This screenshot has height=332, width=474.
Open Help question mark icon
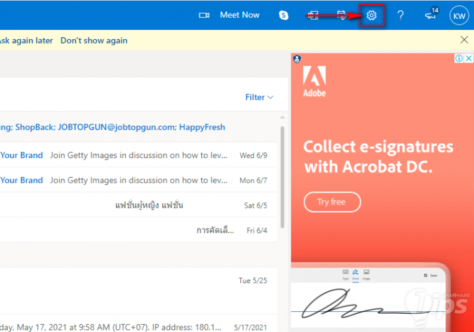400,15
